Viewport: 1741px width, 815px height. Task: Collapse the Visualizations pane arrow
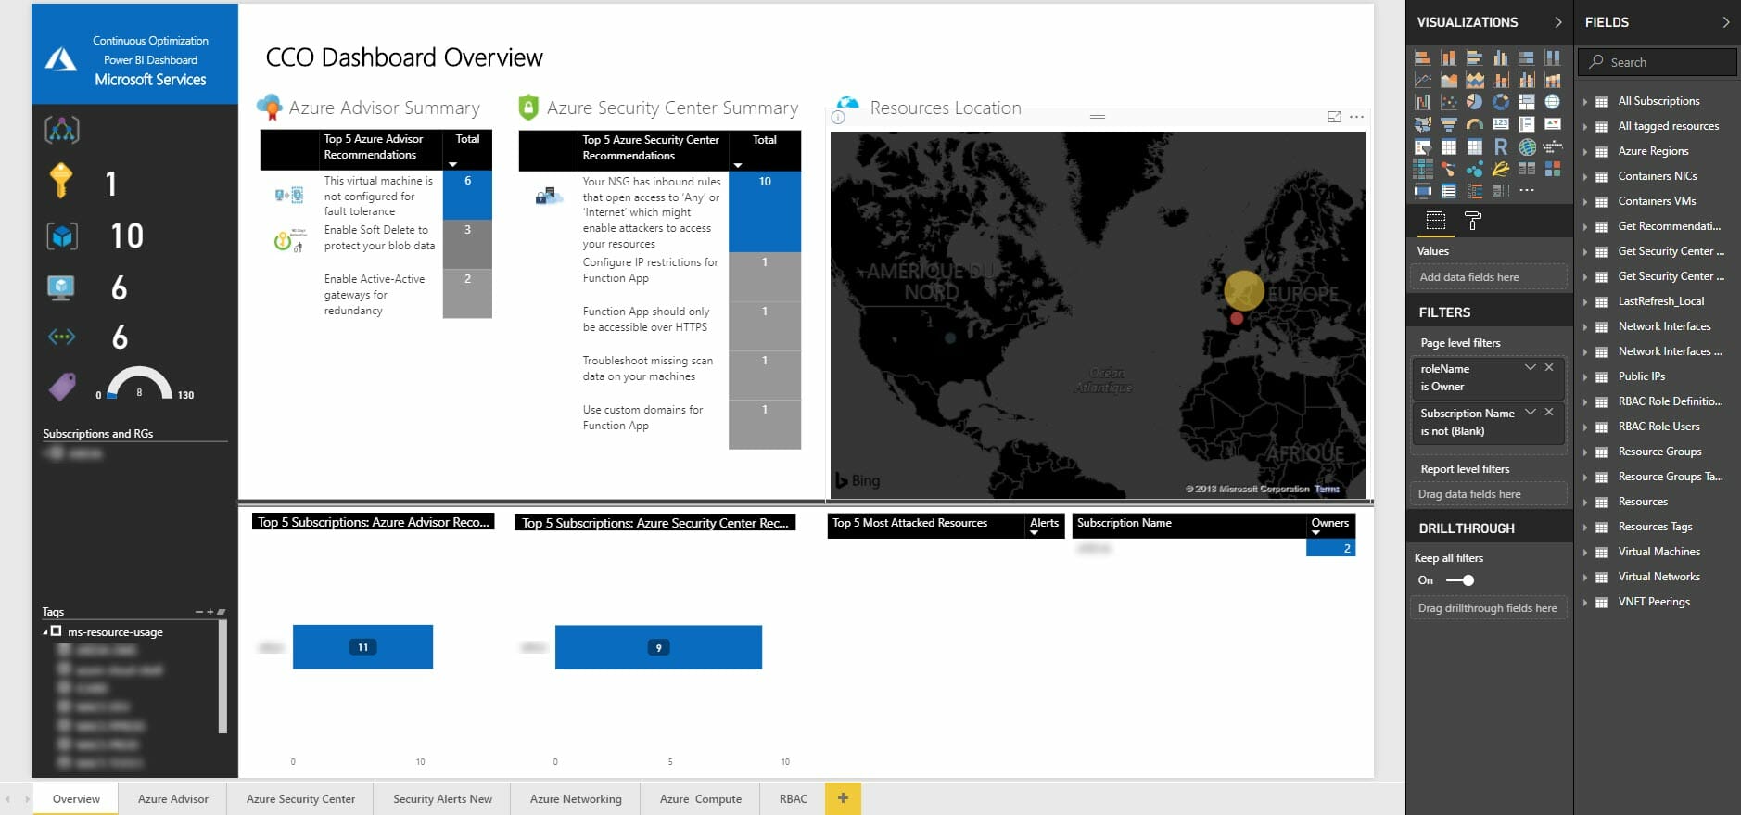point(1558,22)
